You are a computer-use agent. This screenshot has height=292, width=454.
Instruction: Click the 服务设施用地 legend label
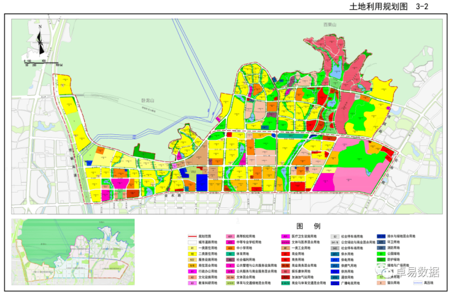pyautogui.click(x=208, y=259)
